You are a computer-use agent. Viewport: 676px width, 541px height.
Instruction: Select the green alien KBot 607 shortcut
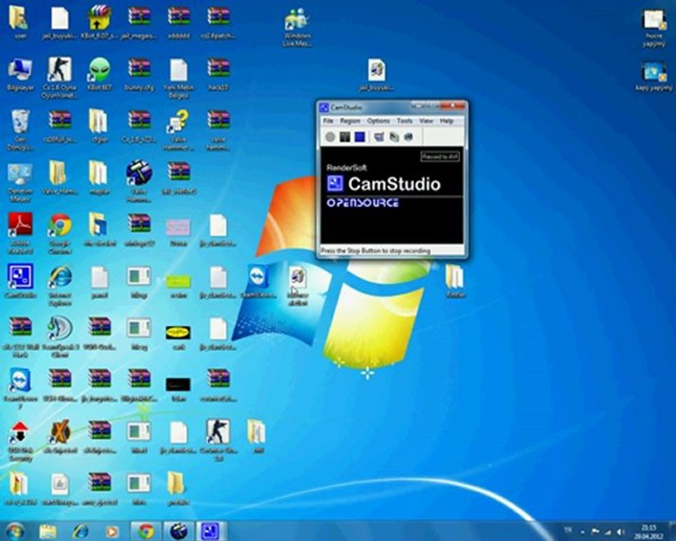(100, 74)
